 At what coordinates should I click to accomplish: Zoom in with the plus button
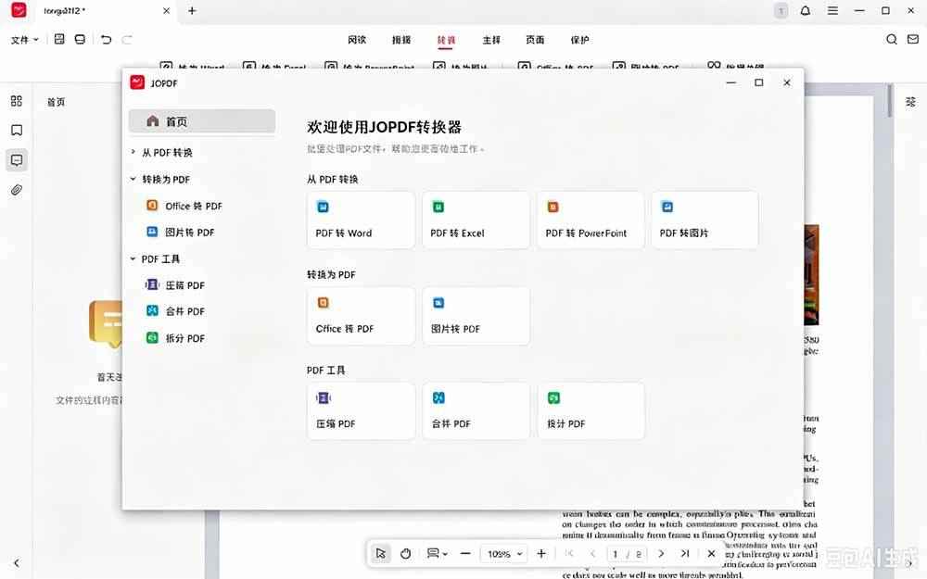[541, 554]
